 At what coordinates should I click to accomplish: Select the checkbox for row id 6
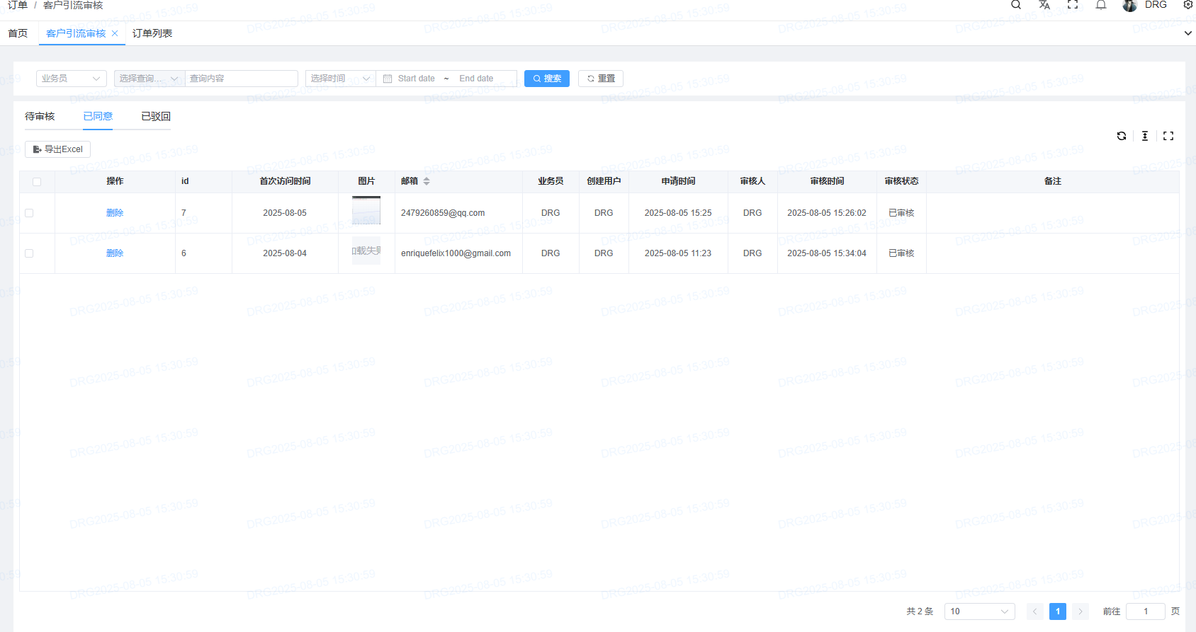coord(29,253)
